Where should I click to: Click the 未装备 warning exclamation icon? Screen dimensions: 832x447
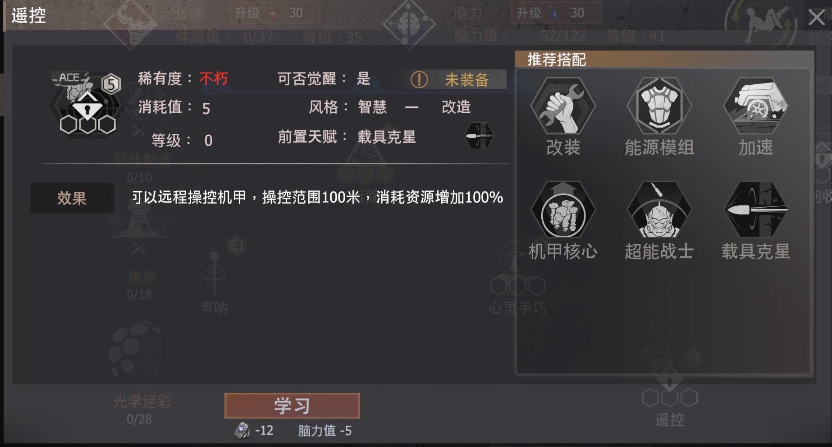[419, 80]
